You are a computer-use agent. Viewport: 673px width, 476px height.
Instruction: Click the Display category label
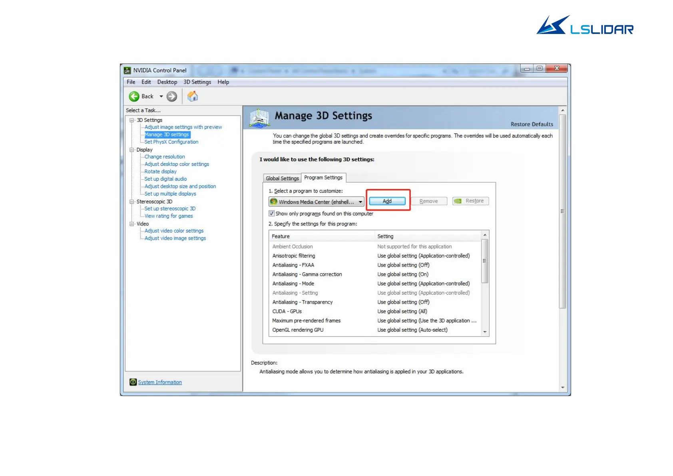click(144, 150)
